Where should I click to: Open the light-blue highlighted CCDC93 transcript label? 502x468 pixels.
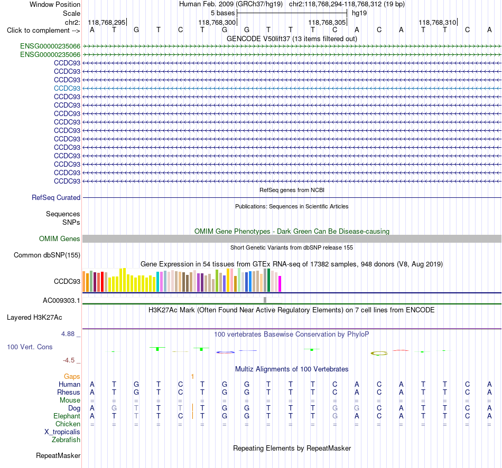point(67,88)
